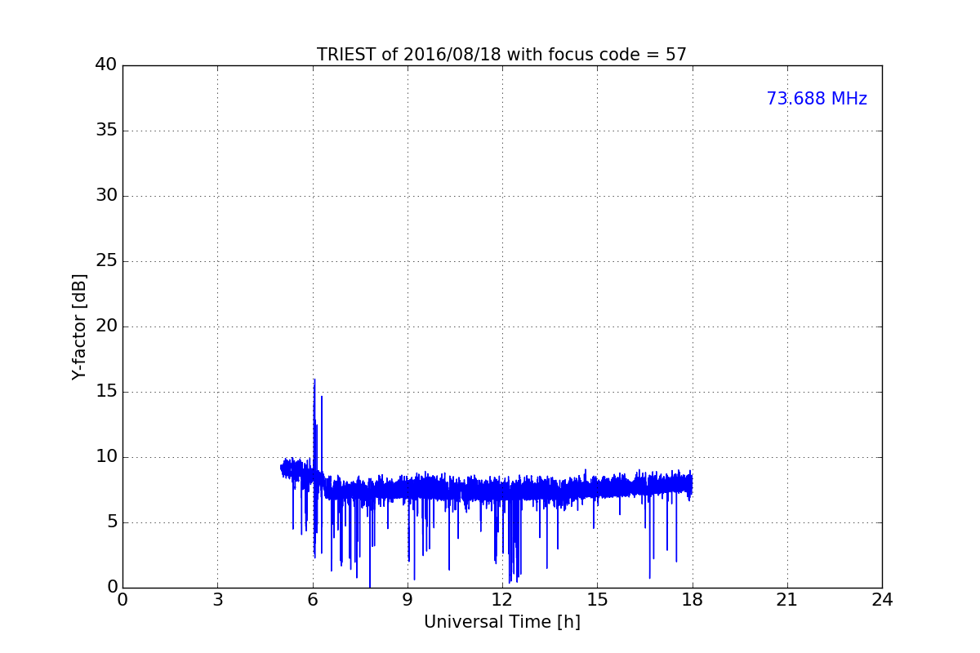Click x-axis tick label 21
This screenshot has height=653, width=980.
[787, 600]
